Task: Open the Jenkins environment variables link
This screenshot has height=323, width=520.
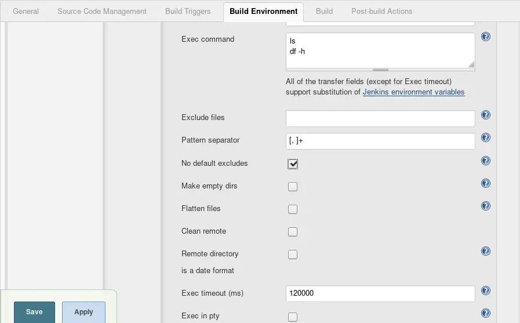Action: (x=413, y=92)
